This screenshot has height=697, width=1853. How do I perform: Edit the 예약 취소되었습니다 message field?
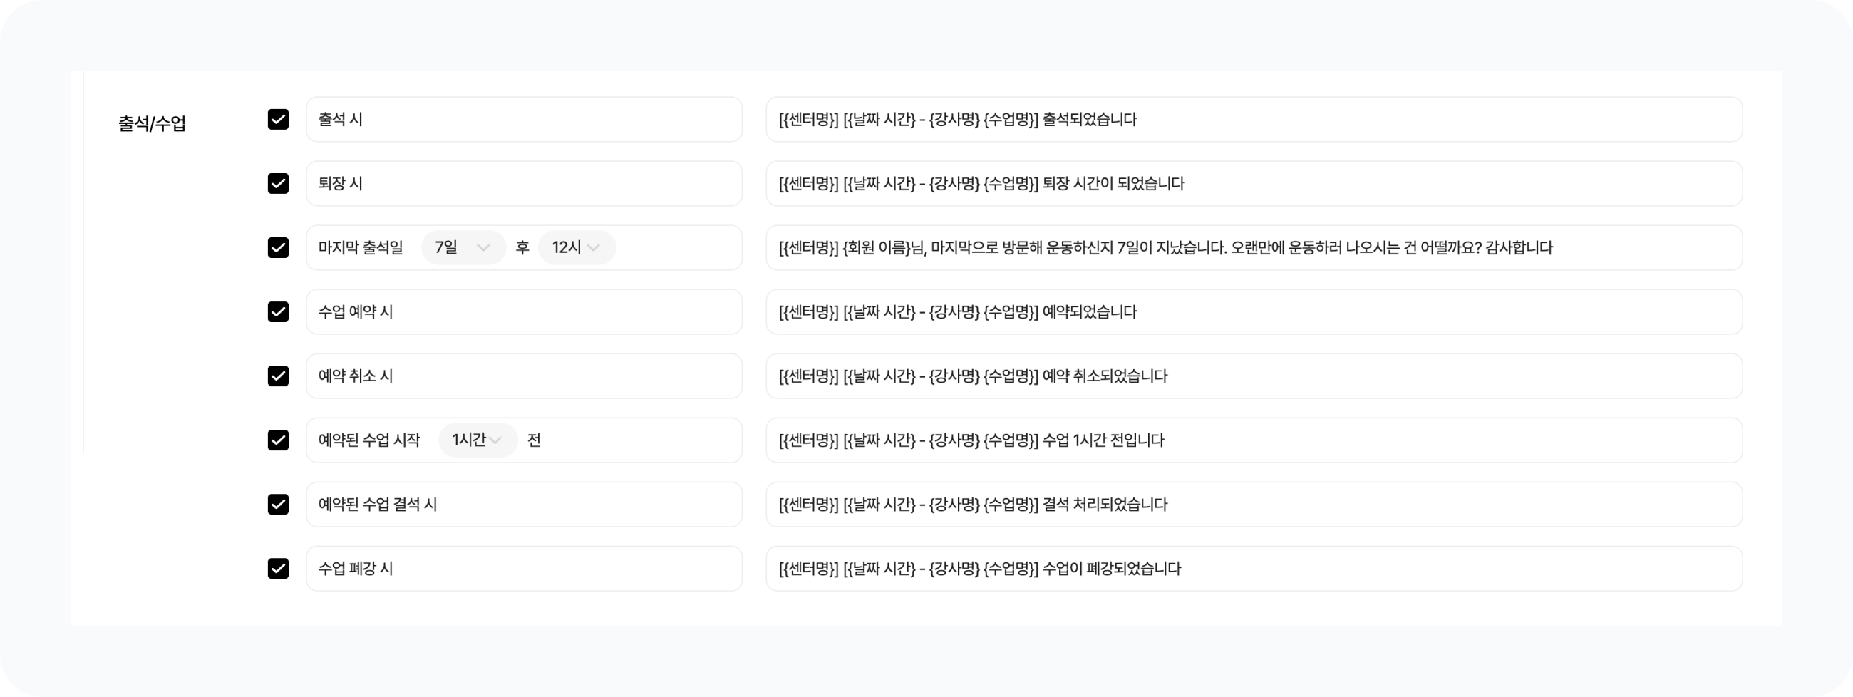pyautogui.click(x=1253, y=376)
